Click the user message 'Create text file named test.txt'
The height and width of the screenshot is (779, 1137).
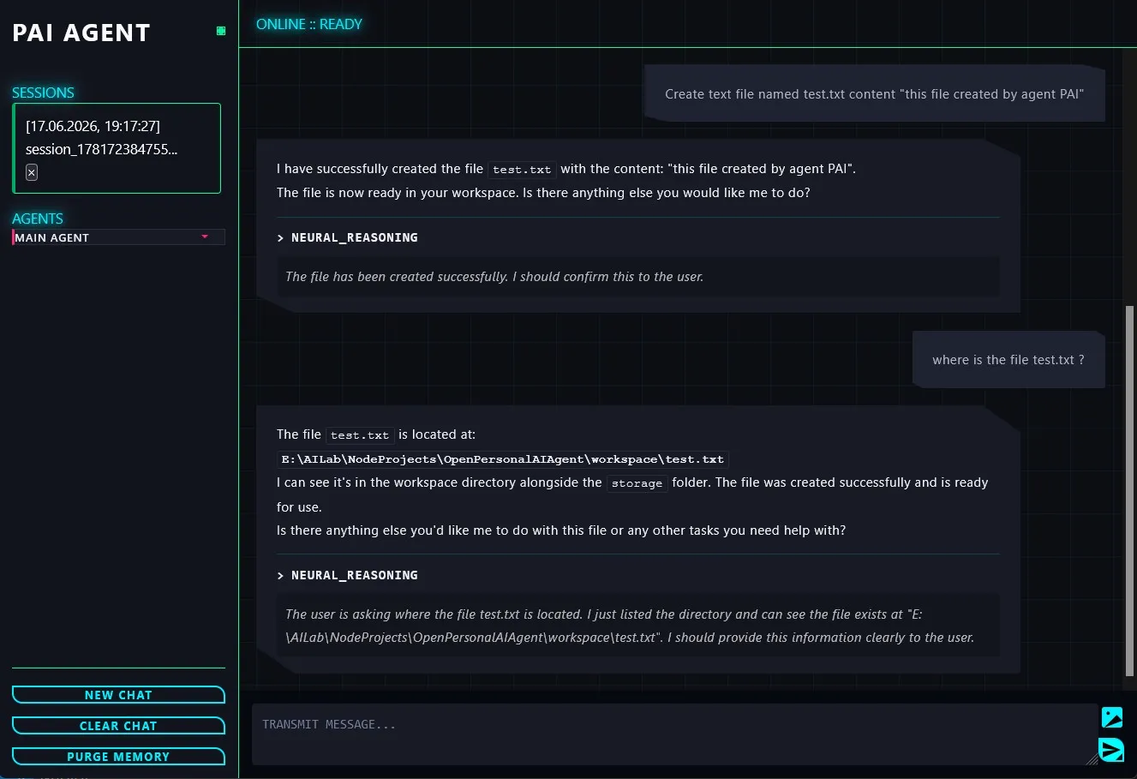coord(875,94)
